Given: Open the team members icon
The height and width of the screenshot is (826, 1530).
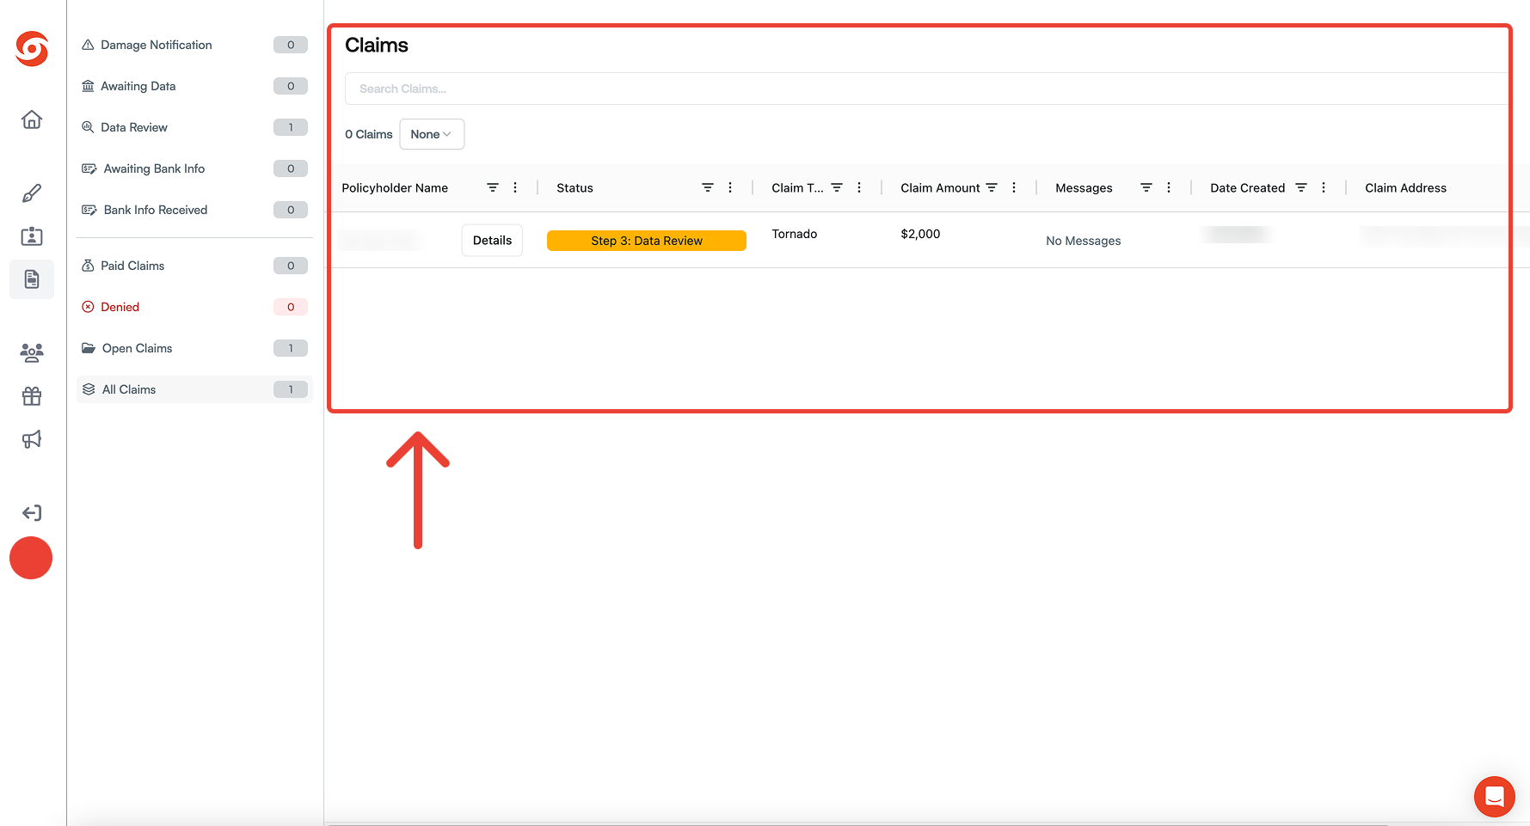Looking at the screenshot, I should pos(31,352).
